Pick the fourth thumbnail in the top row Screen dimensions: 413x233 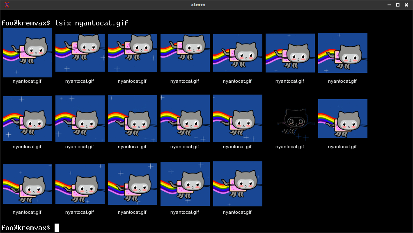click(x=185, y=53)
